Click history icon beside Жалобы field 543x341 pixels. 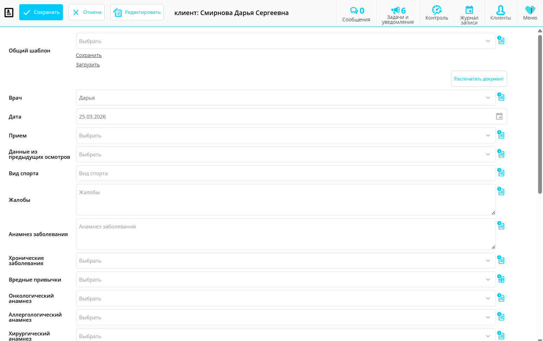501,191
